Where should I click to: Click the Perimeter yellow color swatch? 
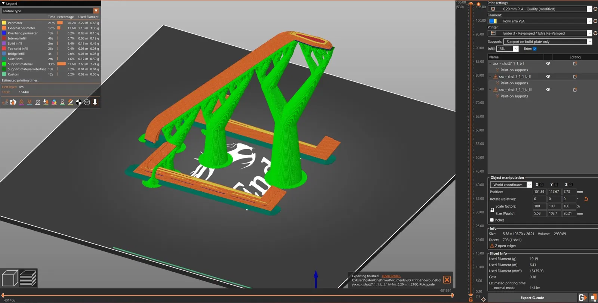pyautogui.click(x=4, y=23)
